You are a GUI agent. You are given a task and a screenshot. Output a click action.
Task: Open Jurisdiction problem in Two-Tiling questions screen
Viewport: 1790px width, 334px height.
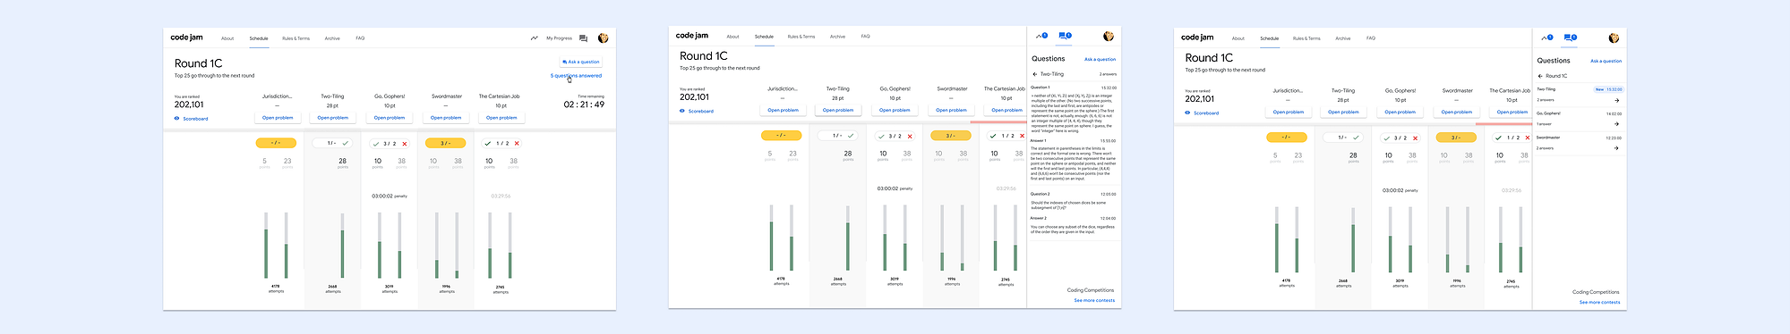(783, 111)
